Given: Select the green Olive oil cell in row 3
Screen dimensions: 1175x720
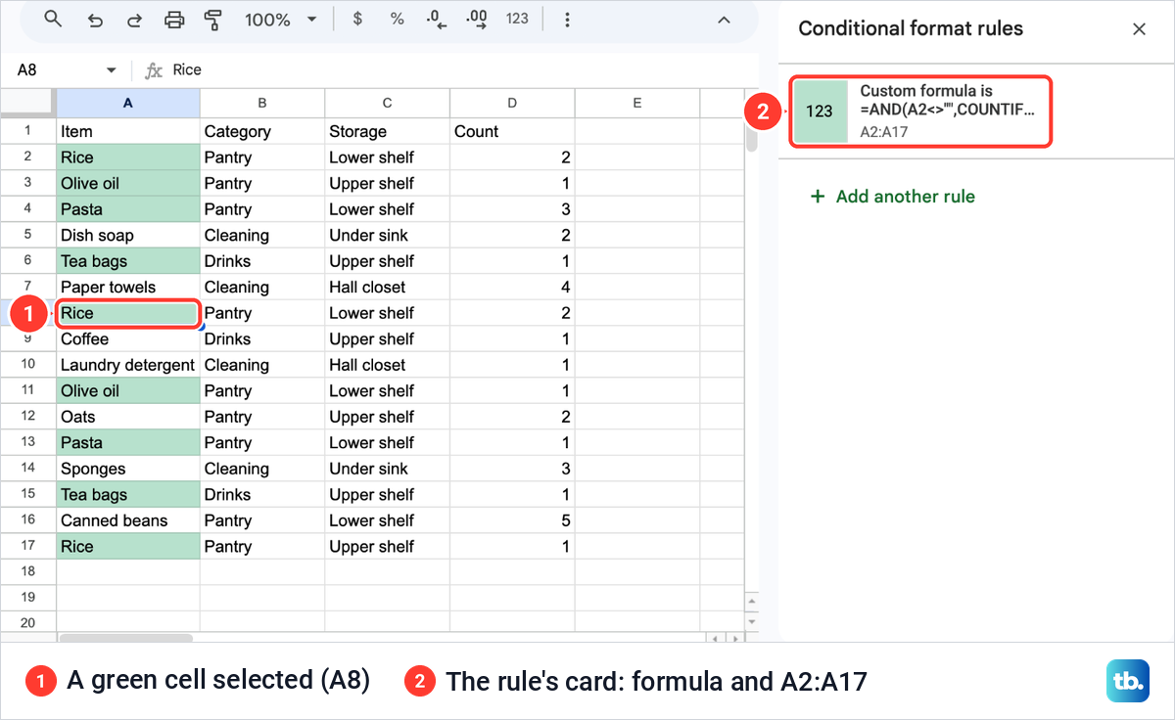Looking at the screenshot, I should click(128, 183).
